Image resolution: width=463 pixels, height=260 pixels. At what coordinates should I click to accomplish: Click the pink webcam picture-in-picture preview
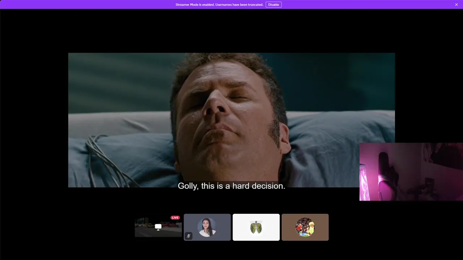411,172
